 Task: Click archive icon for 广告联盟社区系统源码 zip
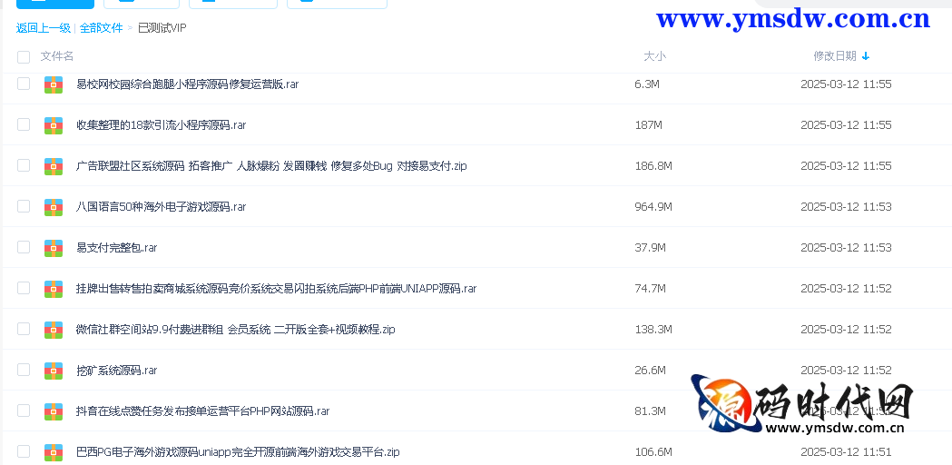coord(54,166)
